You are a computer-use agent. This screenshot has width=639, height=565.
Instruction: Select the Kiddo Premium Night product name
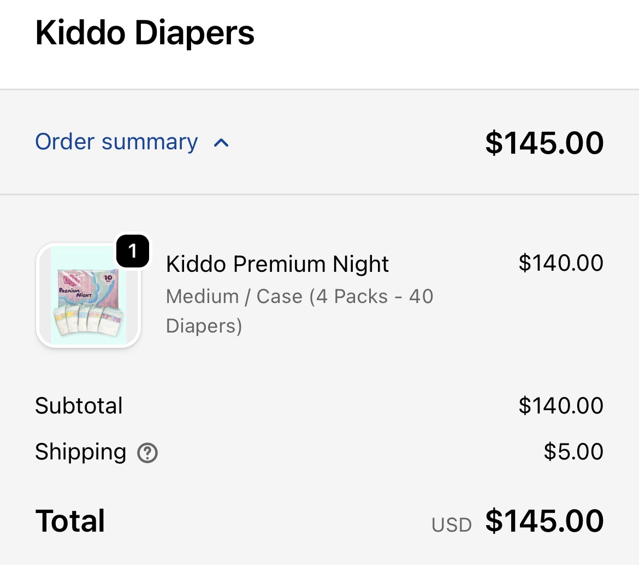coord(277,264)
